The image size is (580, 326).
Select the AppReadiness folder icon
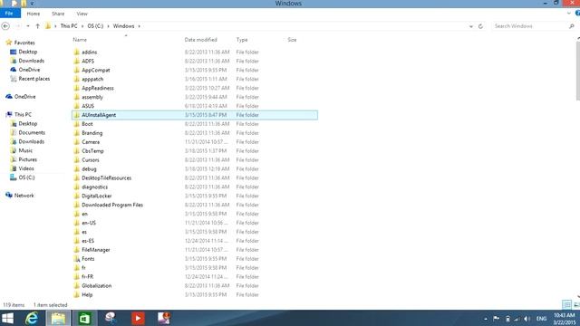pyautogui.click(x=76, y=88)
